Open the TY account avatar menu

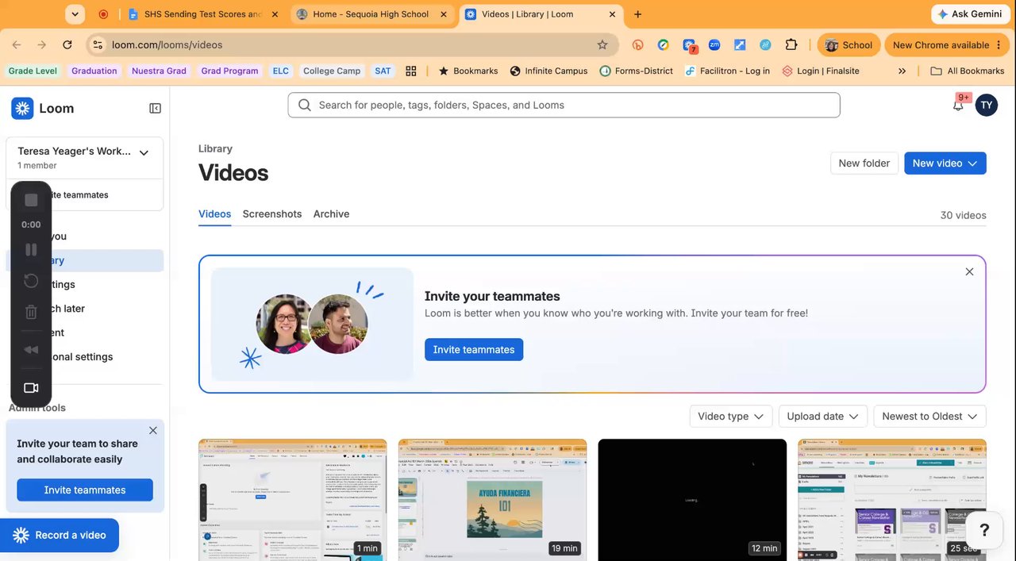point(986,105)
